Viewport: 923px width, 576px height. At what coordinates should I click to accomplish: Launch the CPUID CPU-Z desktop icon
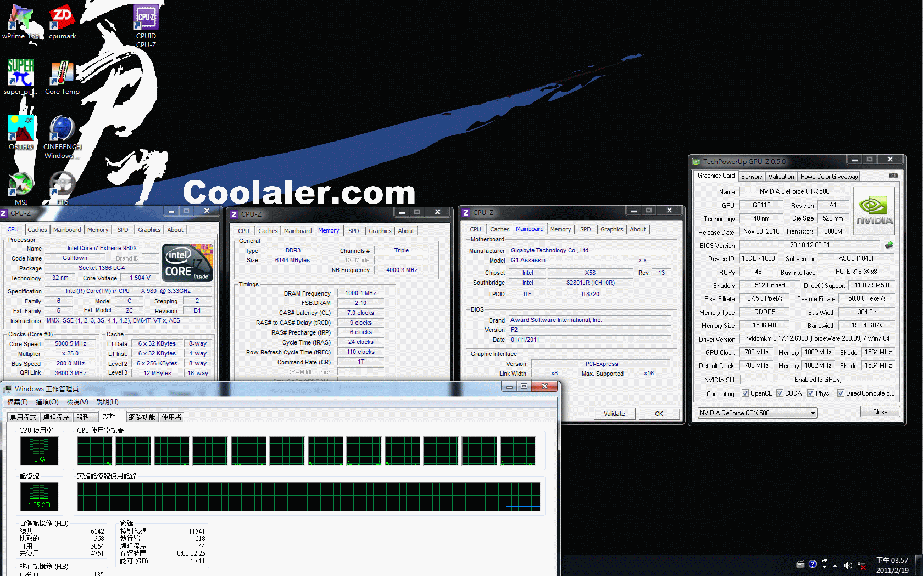coord(146,26)
